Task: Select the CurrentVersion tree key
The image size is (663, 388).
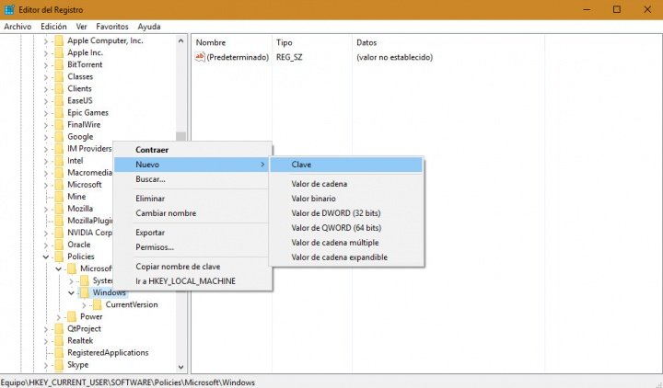Action: (x=132, y=305)
